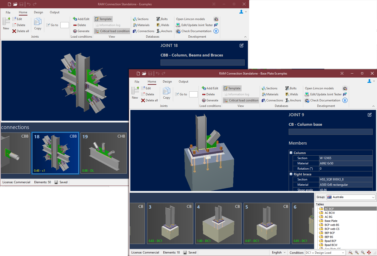Click the edit pencil icon beside JOINT 9
The width and height of the screenshot is (377, 256).
tap(369, 115)
